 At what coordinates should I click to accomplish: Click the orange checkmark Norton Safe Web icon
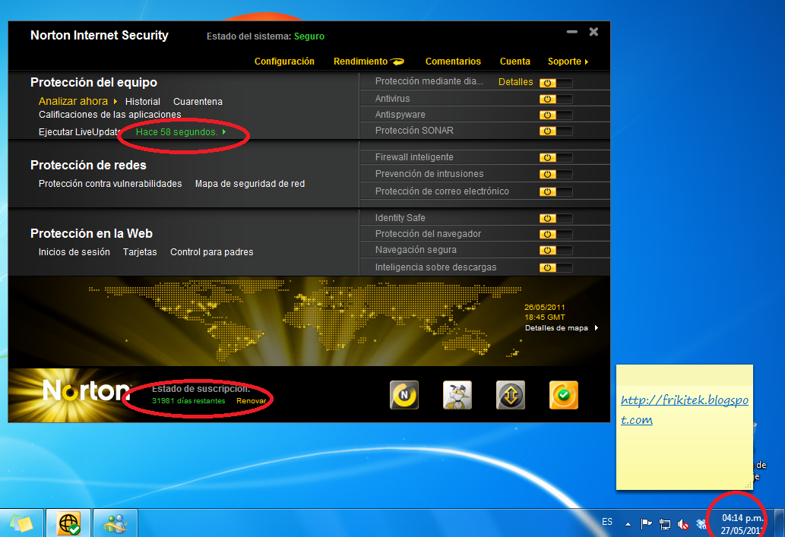[564, 395]
